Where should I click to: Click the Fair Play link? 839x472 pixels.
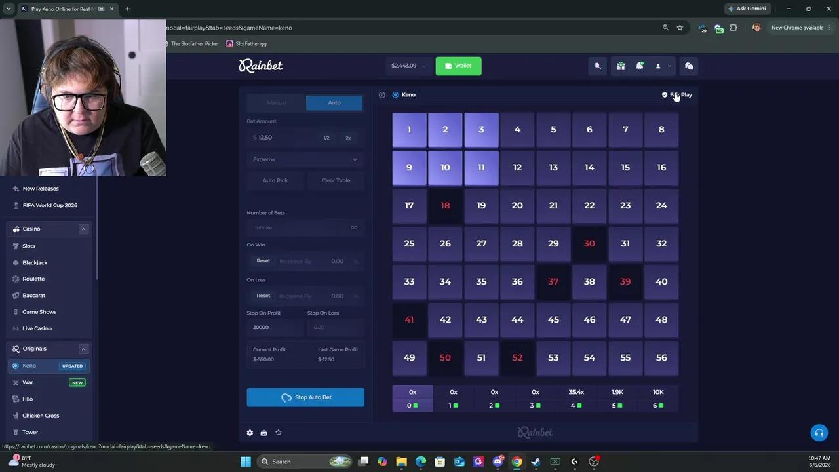pos(677,95)
